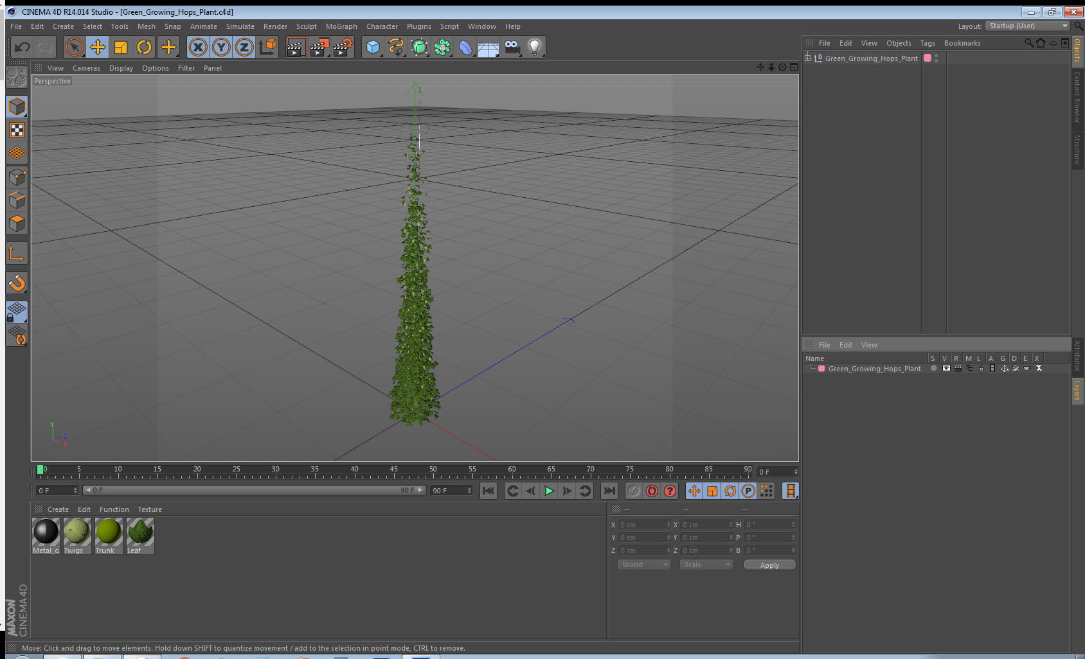This screenshot has width=1085, height=659.
Task: Open the Simulate menu
Action: pos(240,26)
